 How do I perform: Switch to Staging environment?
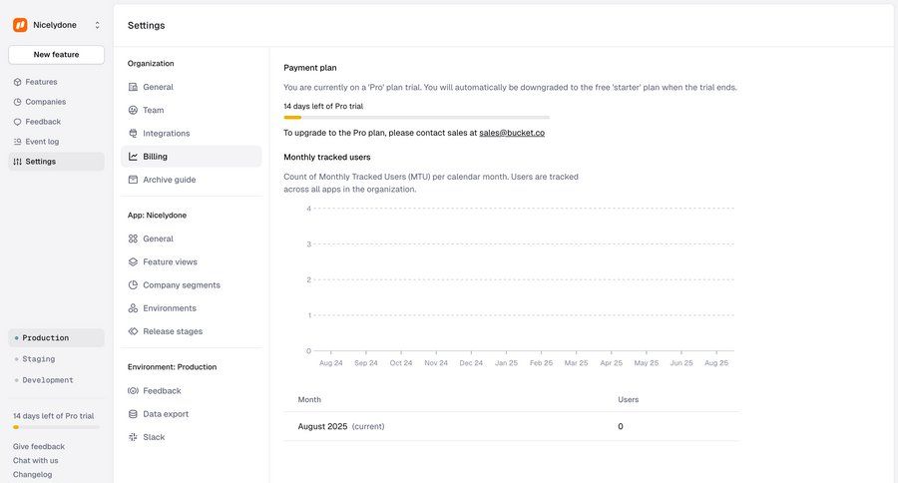56,359
